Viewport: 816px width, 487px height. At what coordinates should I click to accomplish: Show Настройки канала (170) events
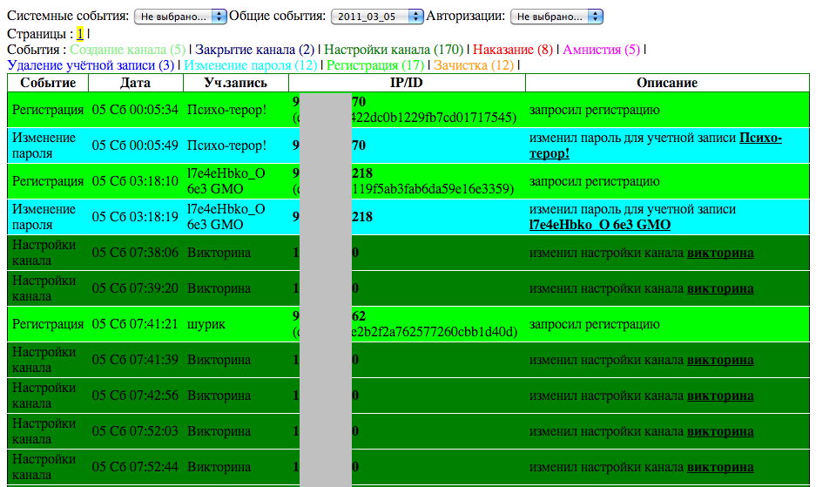[395, 50]
